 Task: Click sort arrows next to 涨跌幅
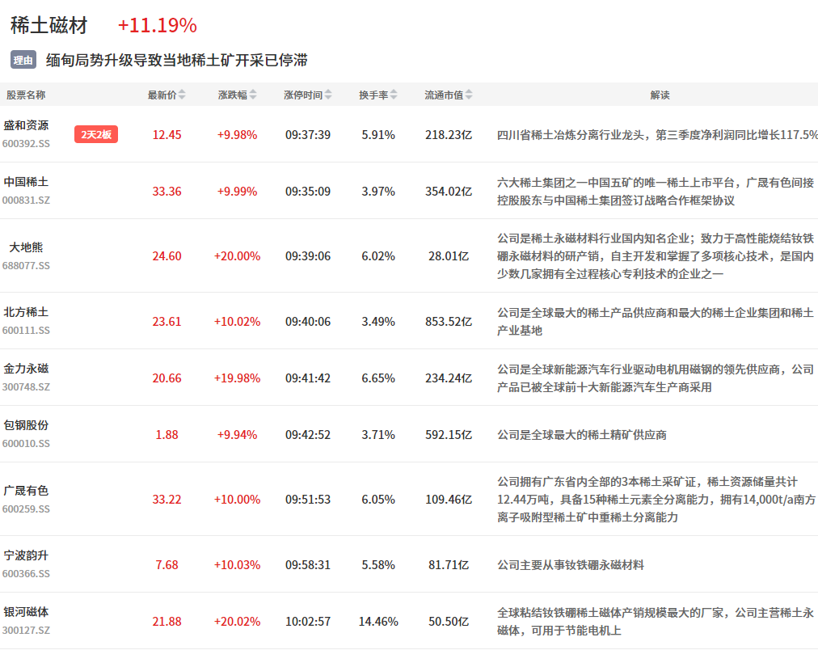253,95
